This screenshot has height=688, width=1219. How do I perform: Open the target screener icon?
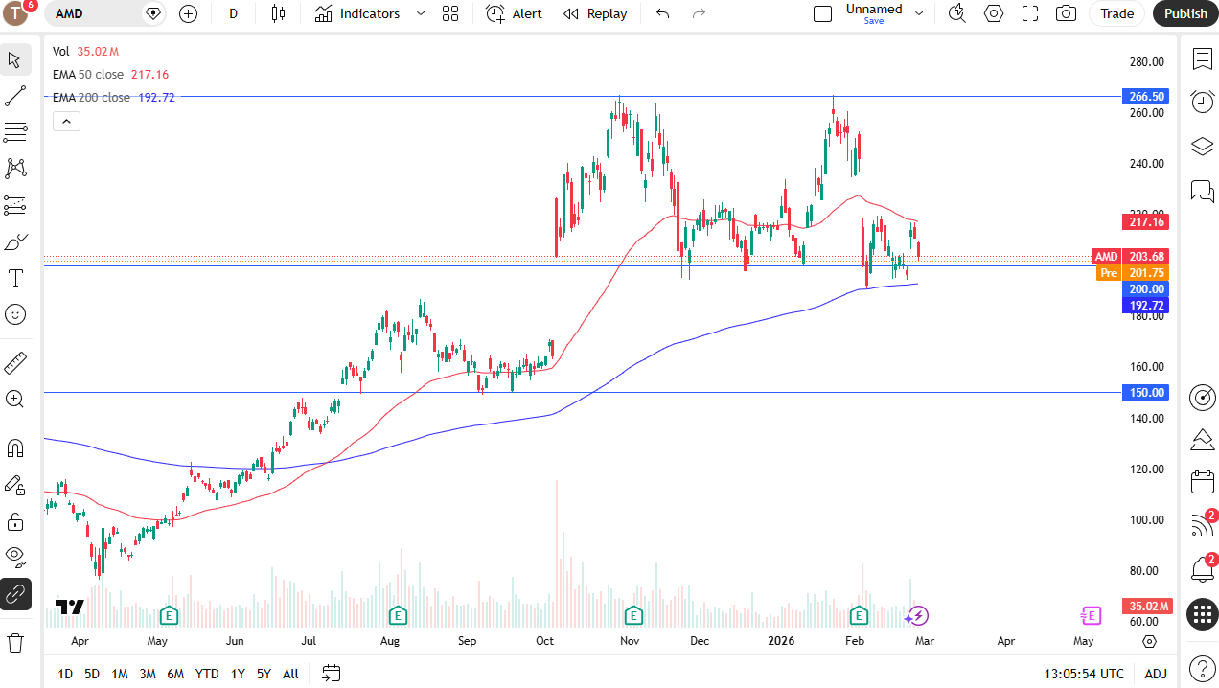(x=1202, y=397)
